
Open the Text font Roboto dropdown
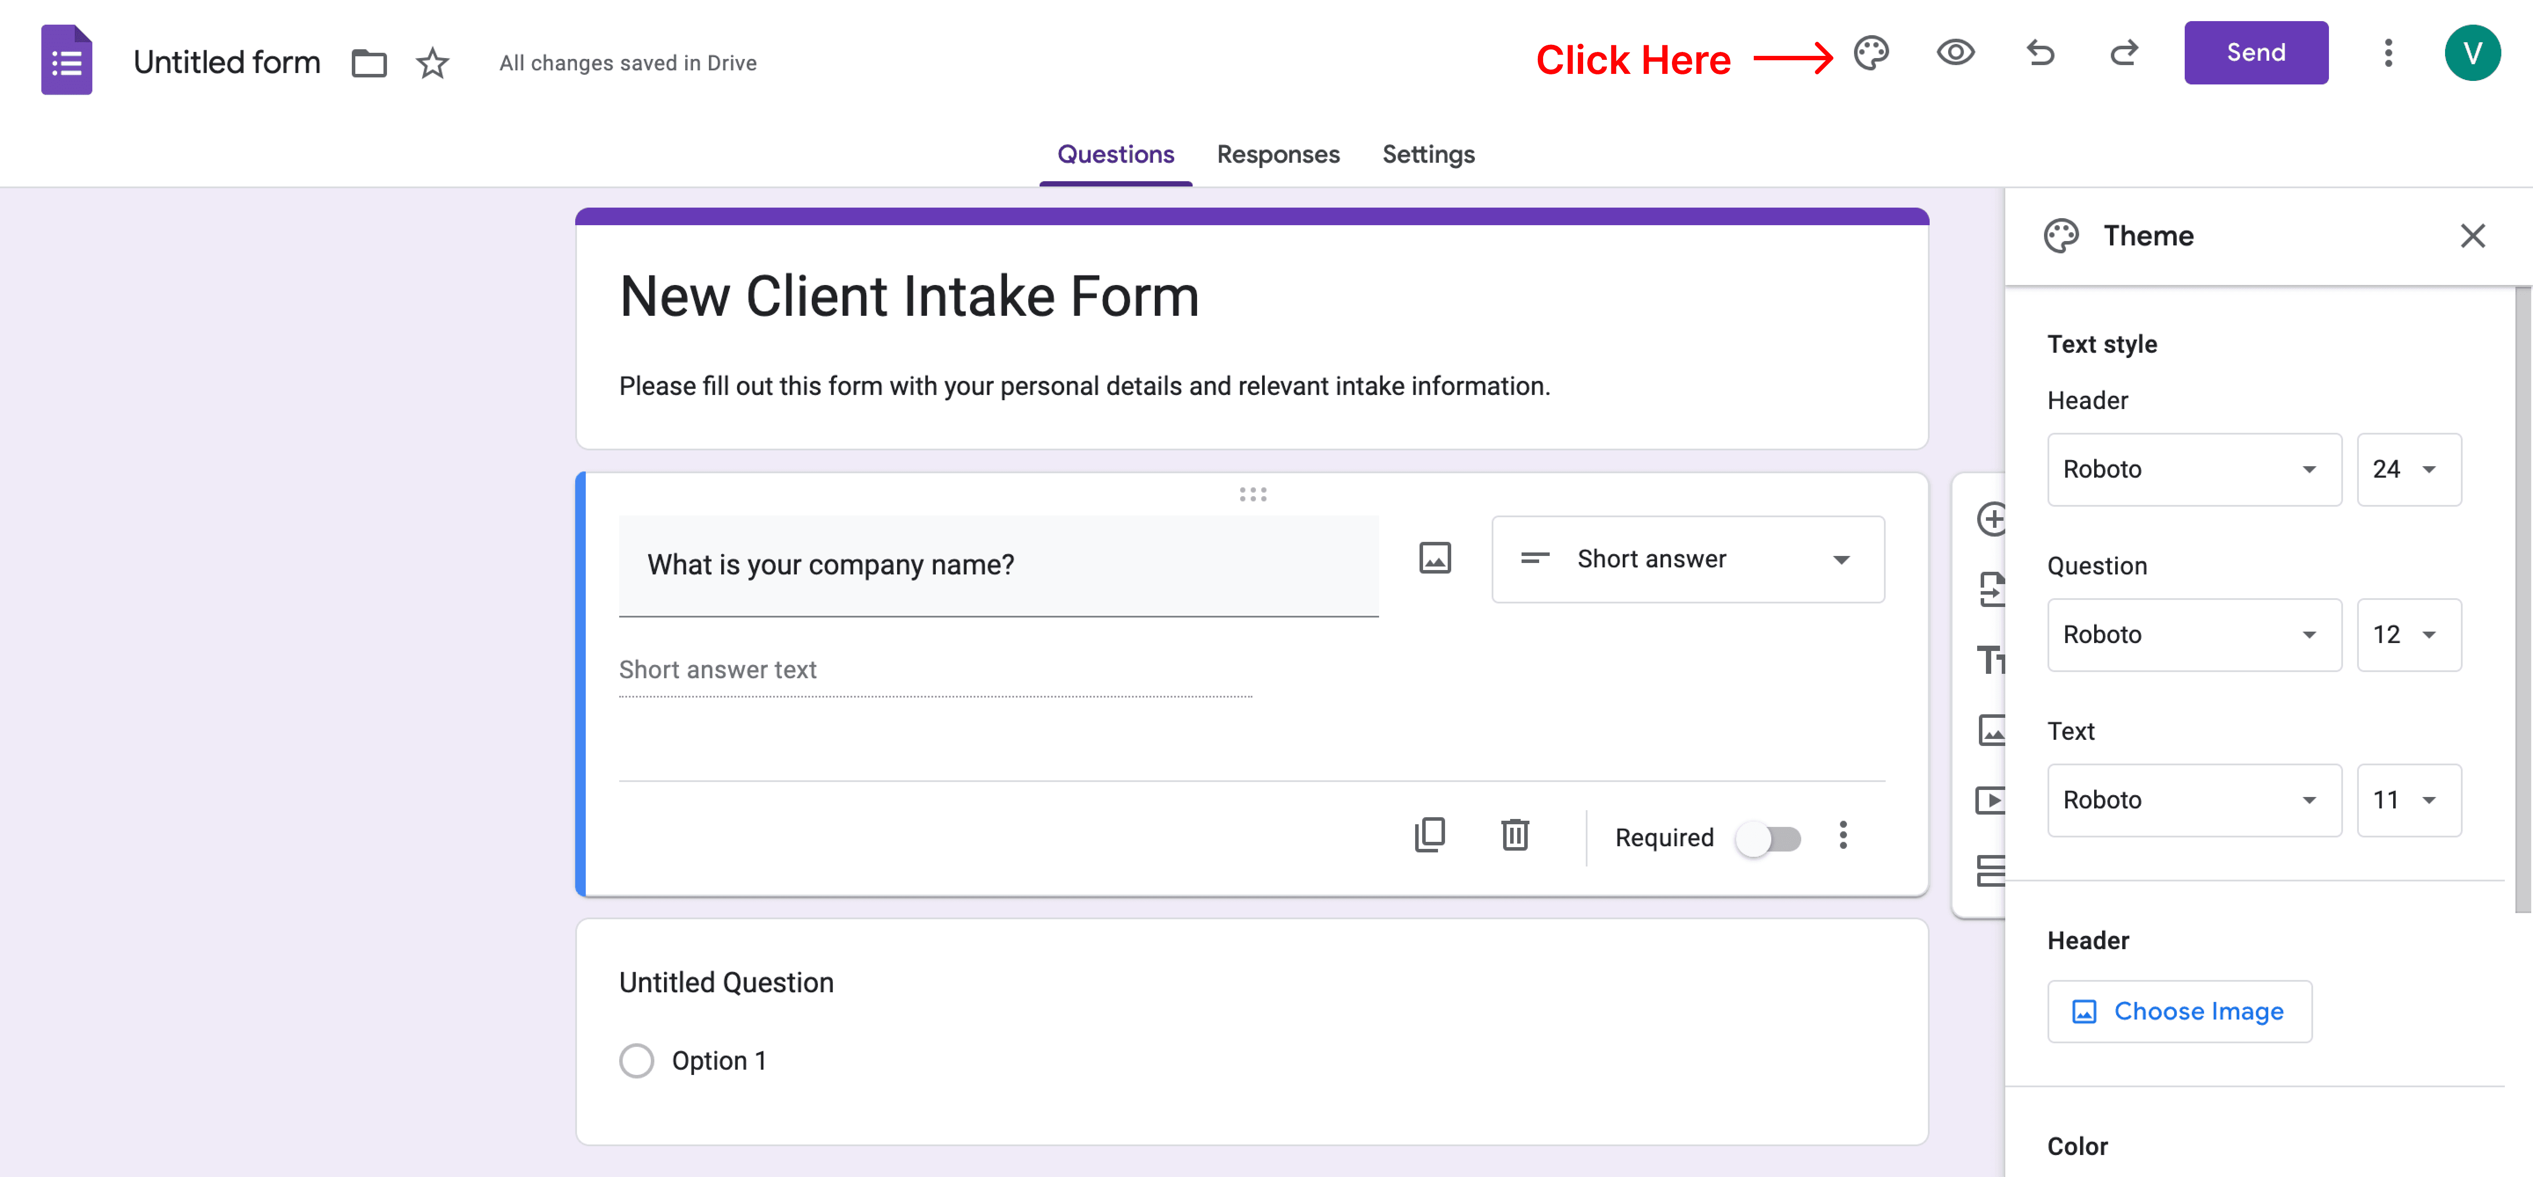coord(2194,801)
